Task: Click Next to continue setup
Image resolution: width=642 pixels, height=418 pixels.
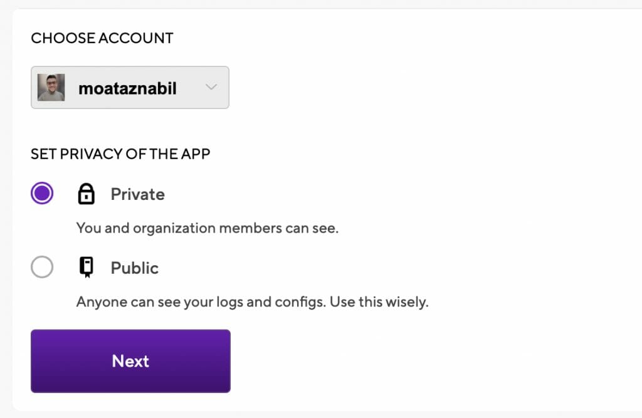Action: coord(130,361)
